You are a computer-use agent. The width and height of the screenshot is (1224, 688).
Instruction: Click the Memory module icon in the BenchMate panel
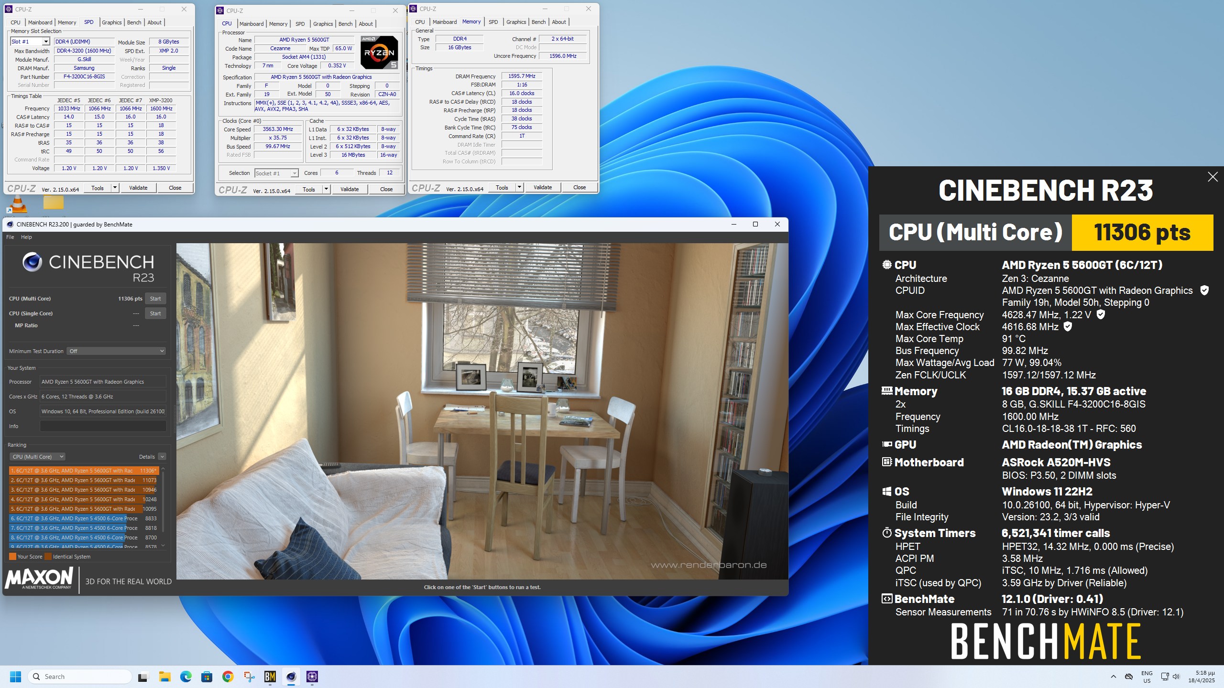[x=887, y=391]
